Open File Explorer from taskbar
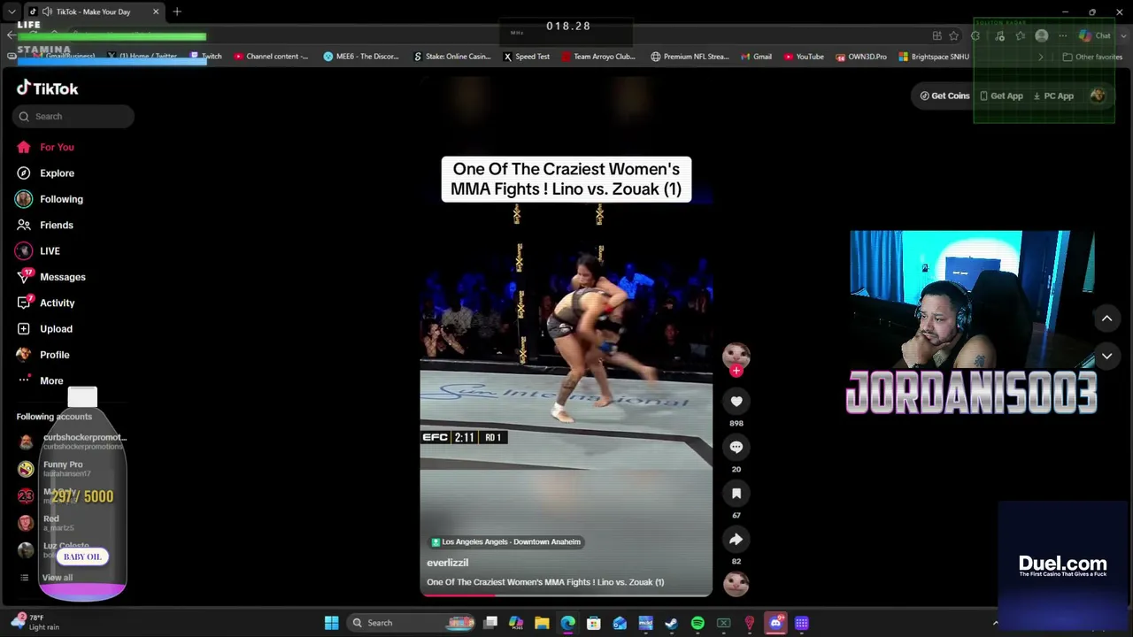This screenshot has height=637, width=1133. [x=542, y=623]
